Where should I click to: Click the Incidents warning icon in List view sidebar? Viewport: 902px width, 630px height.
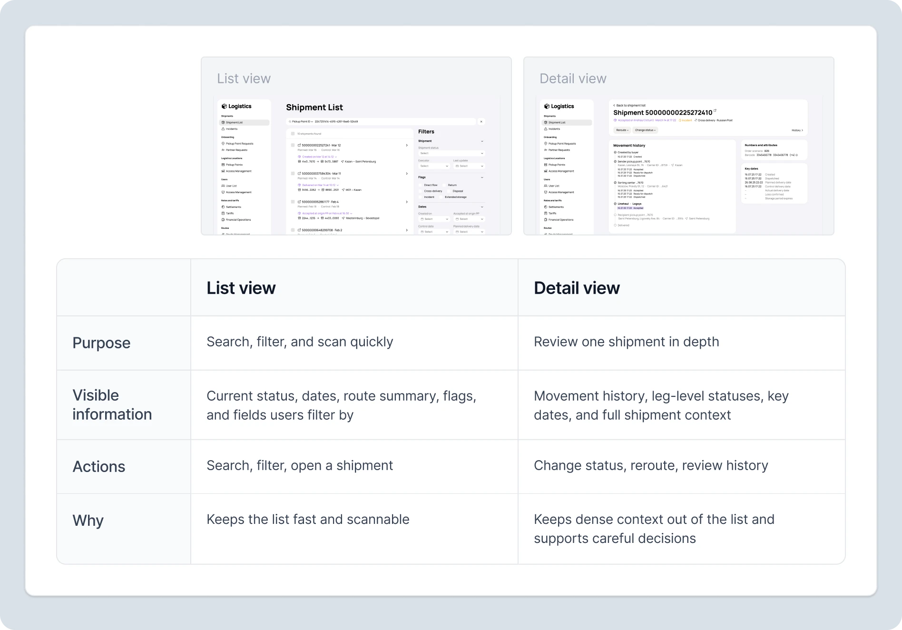(x=223, y=129)
